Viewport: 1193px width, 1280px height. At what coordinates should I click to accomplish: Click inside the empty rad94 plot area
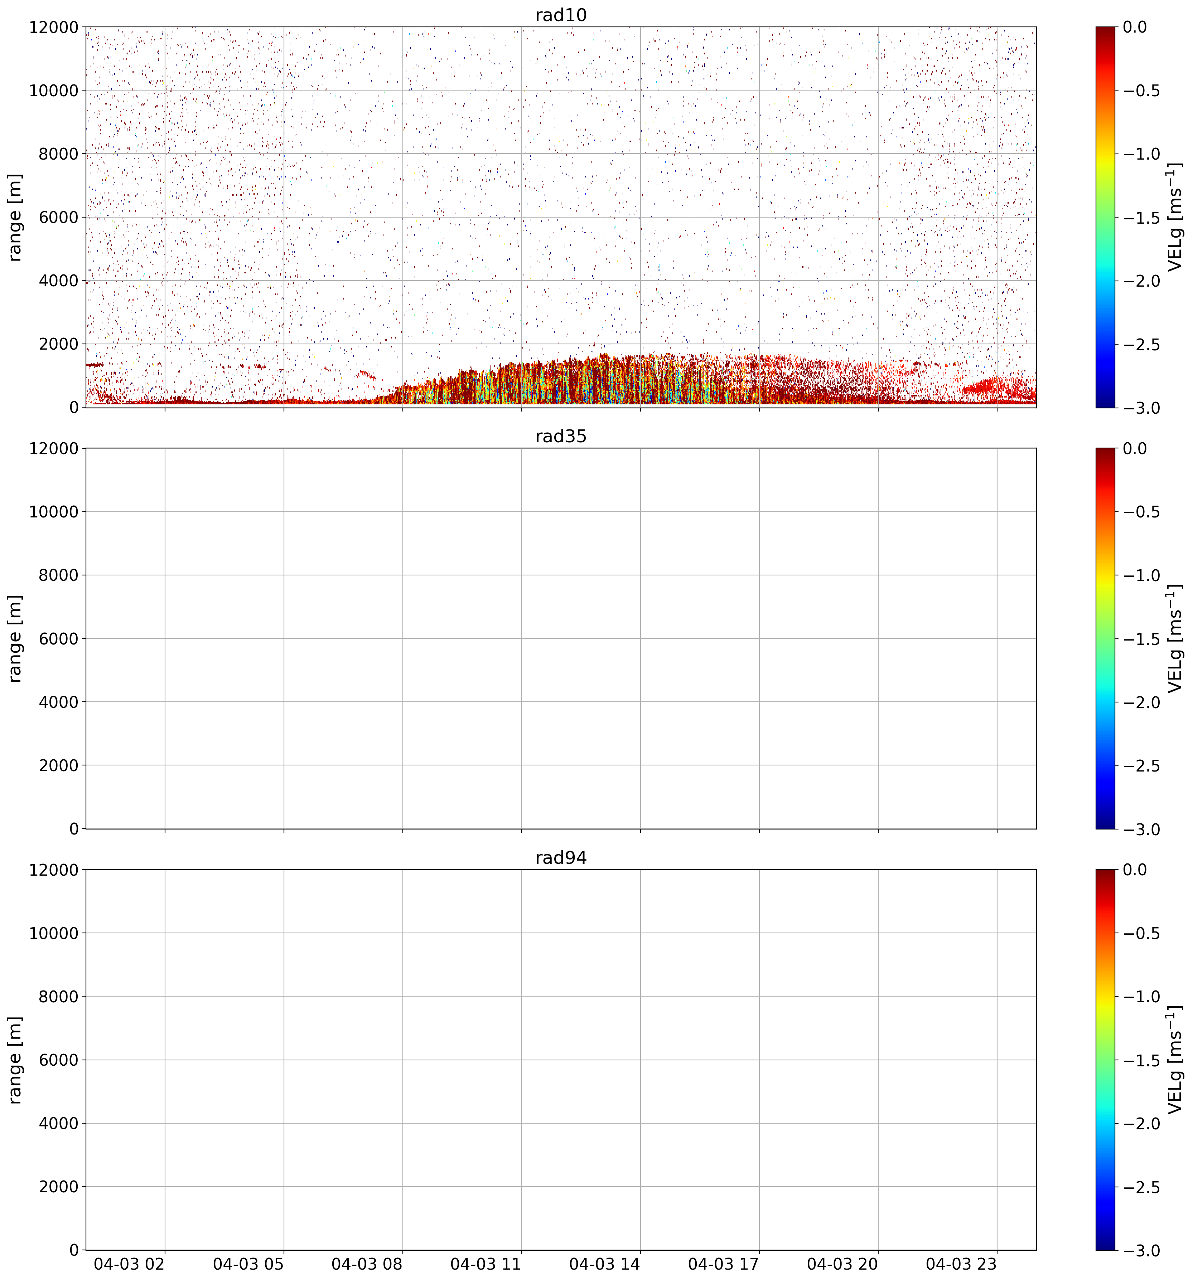pos(560,1060)
